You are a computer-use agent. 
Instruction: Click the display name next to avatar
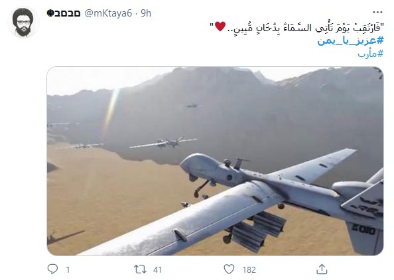(x=67, y=13)
